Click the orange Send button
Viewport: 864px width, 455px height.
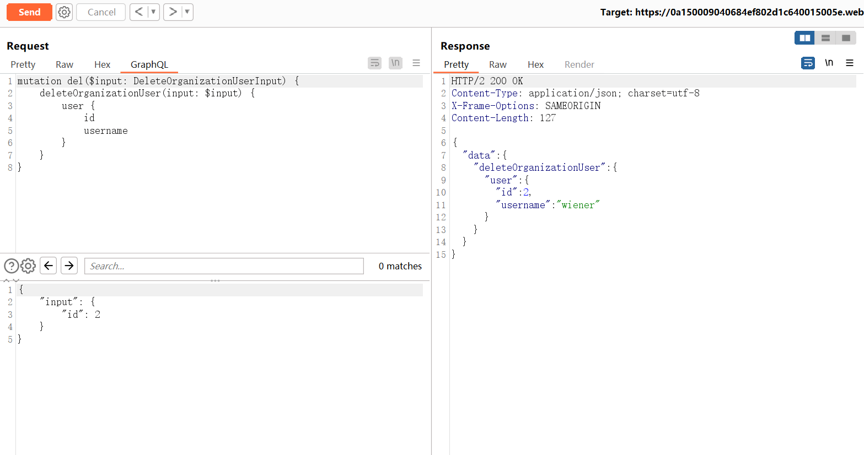29,12
